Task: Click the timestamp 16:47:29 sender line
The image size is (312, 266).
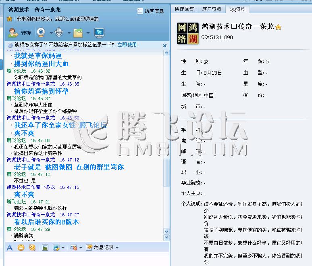Action: 29,229
